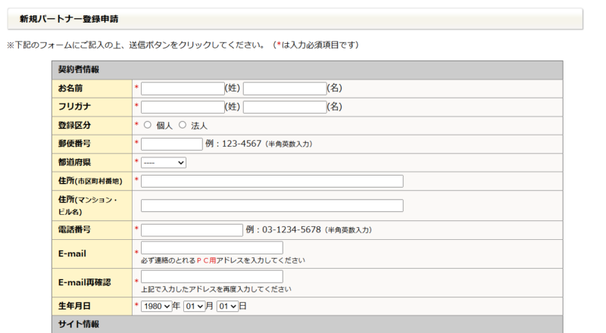
Task: Click the お名前 family name (姓) field
Action: click(x=183, y=89)
